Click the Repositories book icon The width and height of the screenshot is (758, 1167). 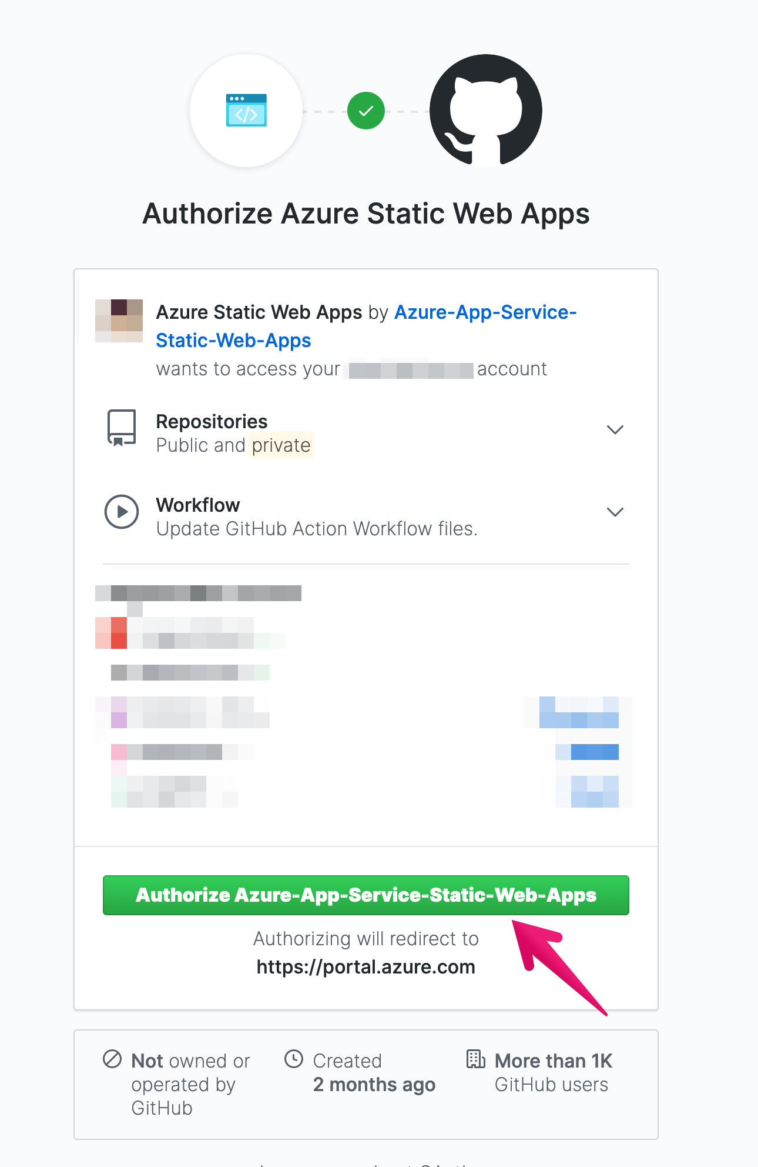[122, 429]
